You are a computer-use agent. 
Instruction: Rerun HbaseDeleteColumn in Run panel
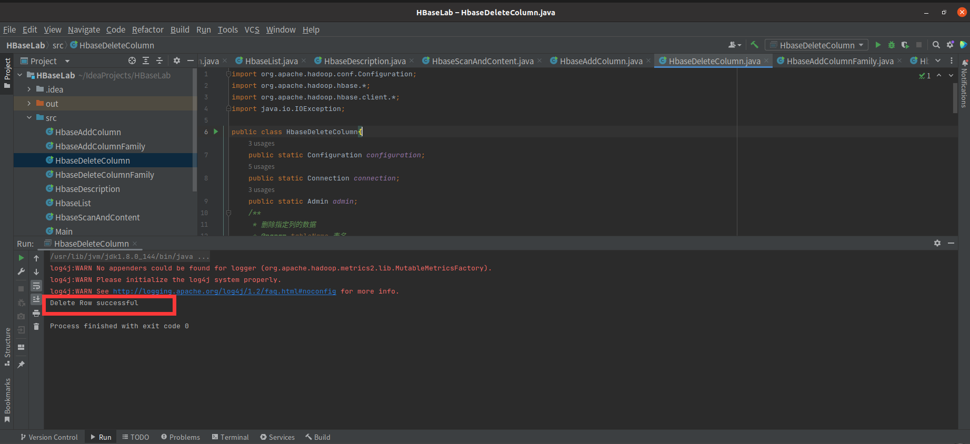21,258
